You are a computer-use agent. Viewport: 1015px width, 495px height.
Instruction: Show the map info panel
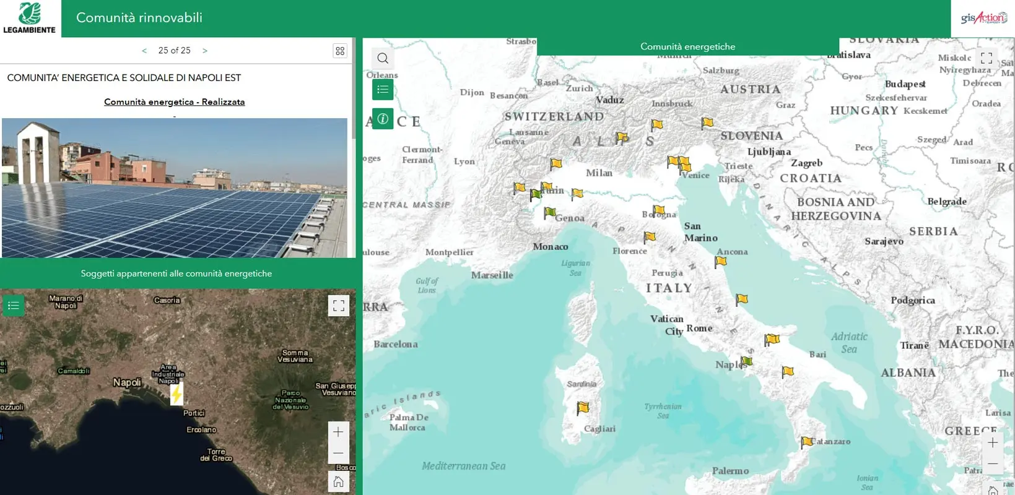pyautogui.click(x=383, y=119)
